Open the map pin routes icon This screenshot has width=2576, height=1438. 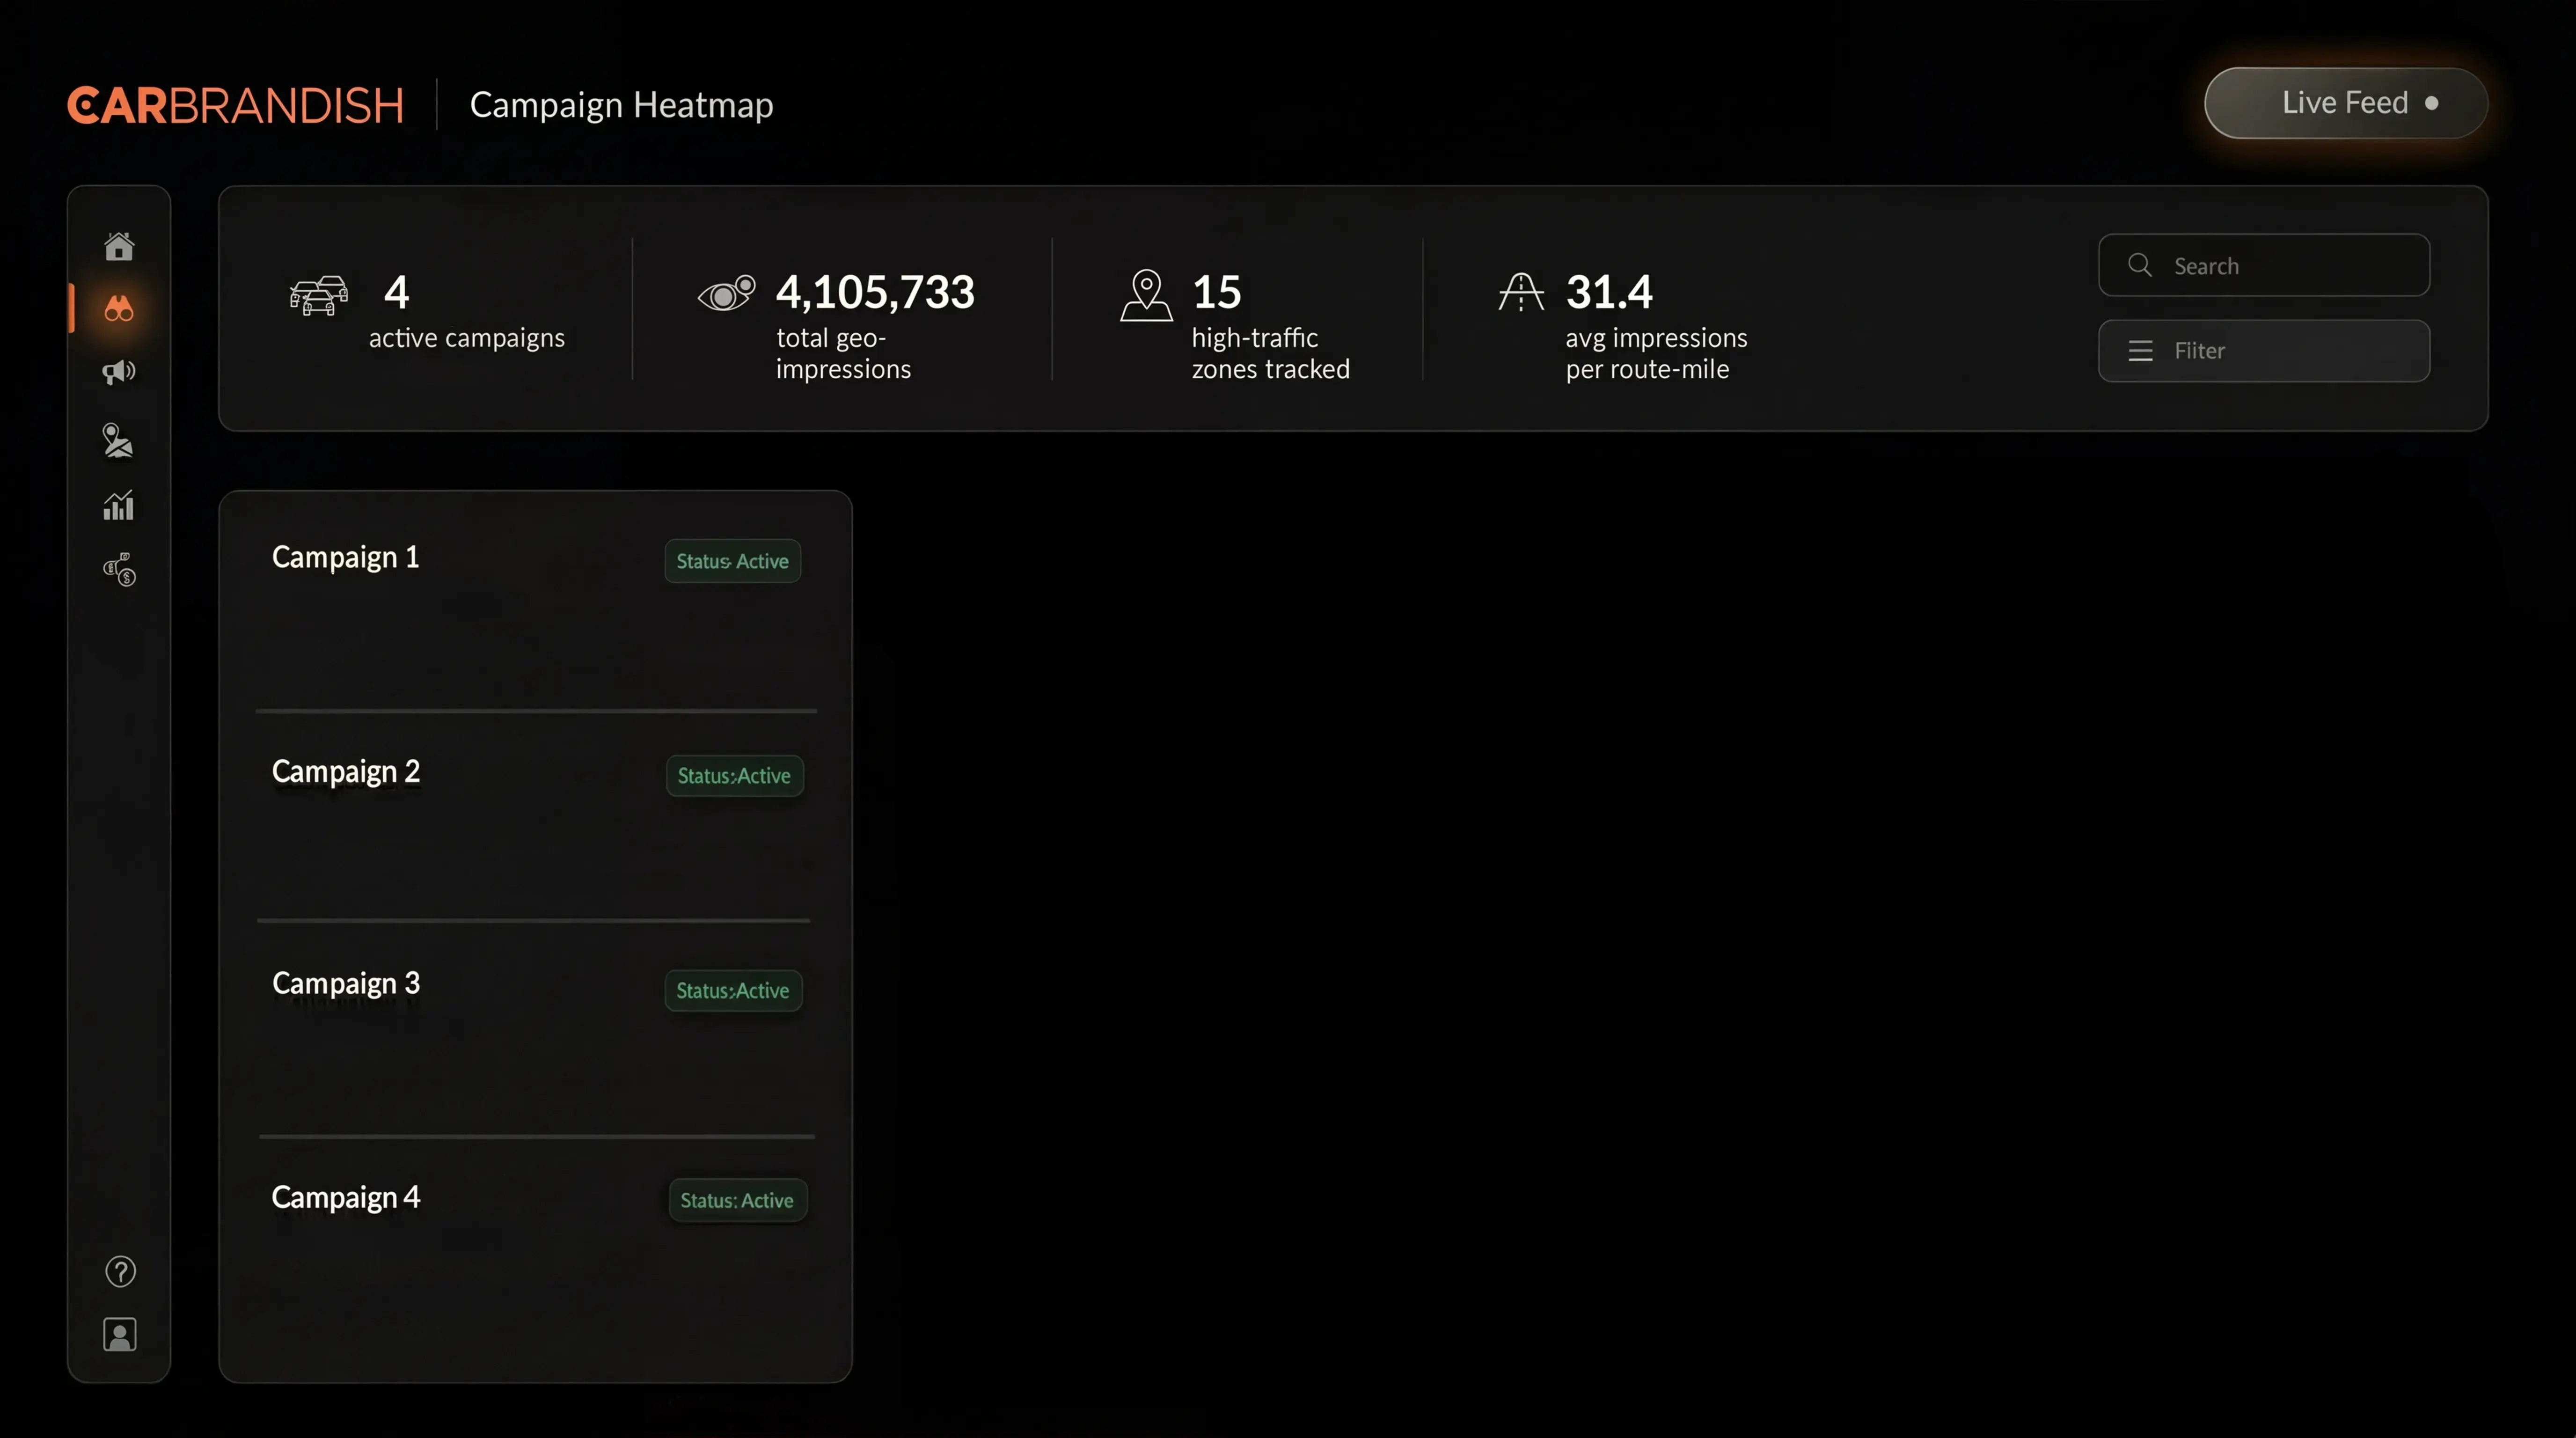pyautogui.click(x=119, y=440)
